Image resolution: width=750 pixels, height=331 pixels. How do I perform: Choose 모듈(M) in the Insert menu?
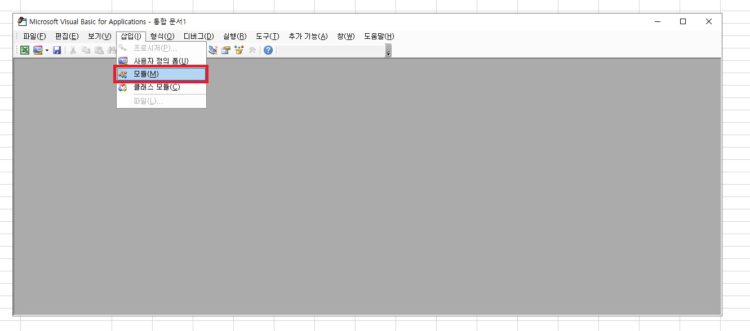pos(161,74)
